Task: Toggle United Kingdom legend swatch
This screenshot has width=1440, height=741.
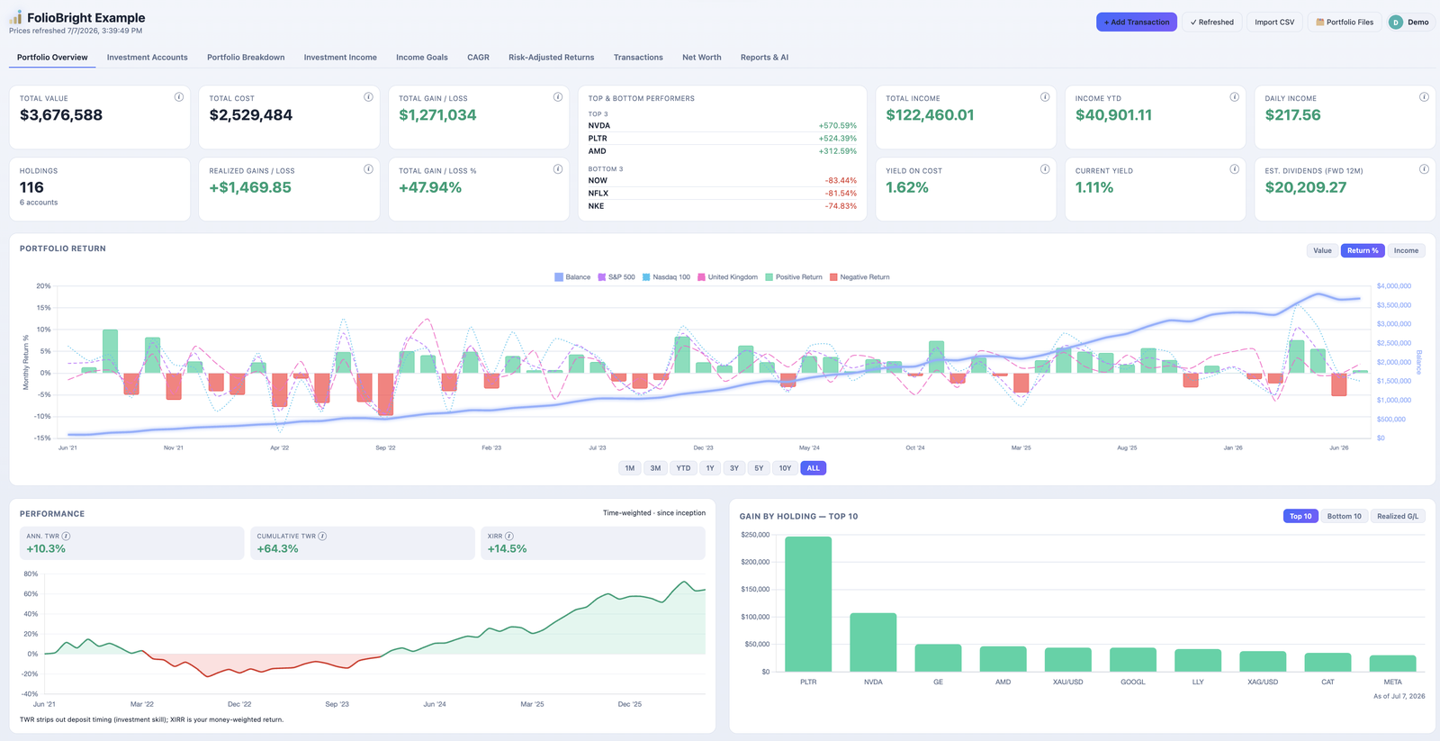Action: pyautogui.click(x=701, y=277)
